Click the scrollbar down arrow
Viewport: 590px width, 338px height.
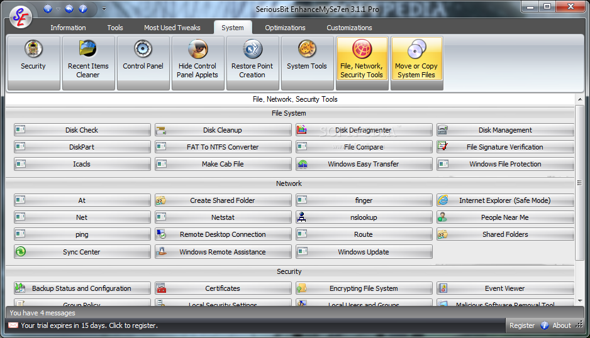coord(579,301)
